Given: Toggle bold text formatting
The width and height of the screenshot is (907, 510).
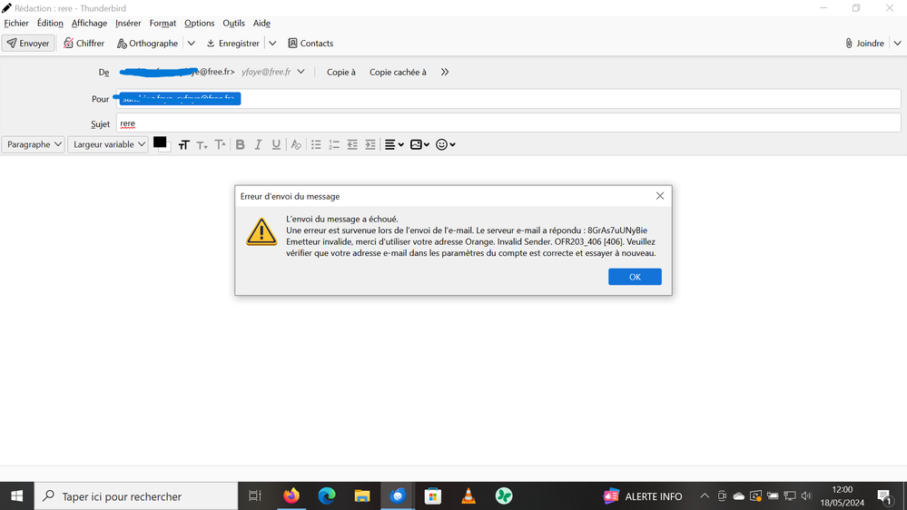Looking at the screenshot, I should 240,144.
